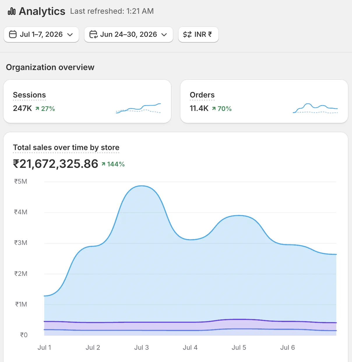The height and width of the screenshot is (362, 352).
Task: Click the Orders sparkline chart
Action: click(315, 108)
